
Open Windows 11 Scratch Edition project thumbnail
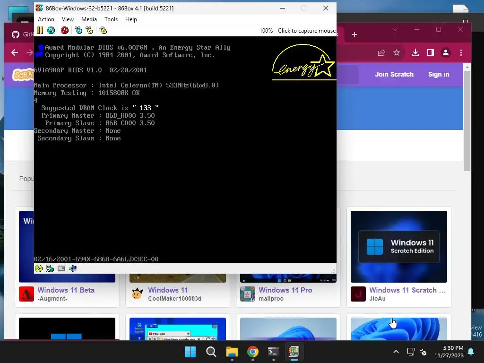tap(399, 247)
